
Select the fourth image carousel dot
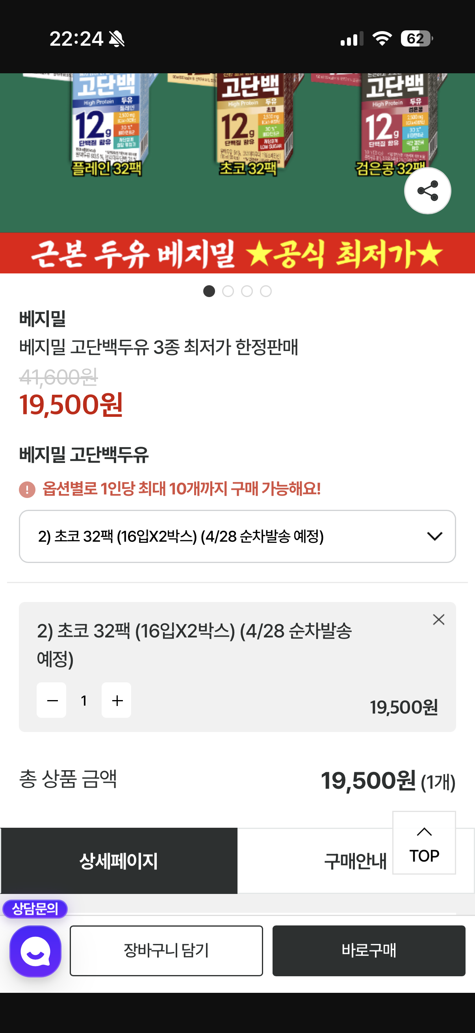pos(266,291)
